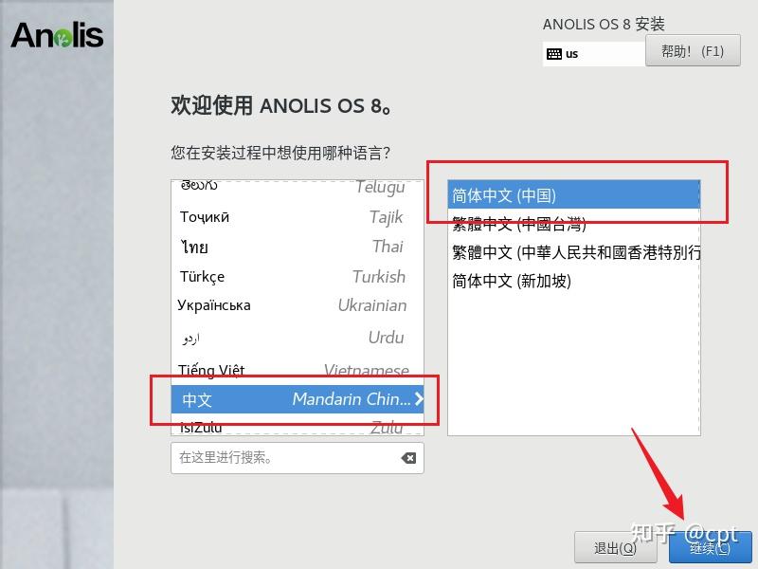Select 繁體中文 (中國台灣) locale
Screen dimensions: 758x569
574,224
